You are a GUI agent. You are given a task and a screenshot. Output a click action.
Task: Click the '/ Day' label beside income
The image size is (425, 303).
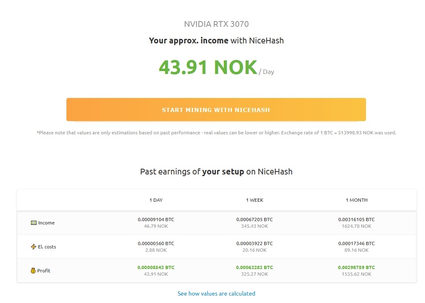point(267,72)
